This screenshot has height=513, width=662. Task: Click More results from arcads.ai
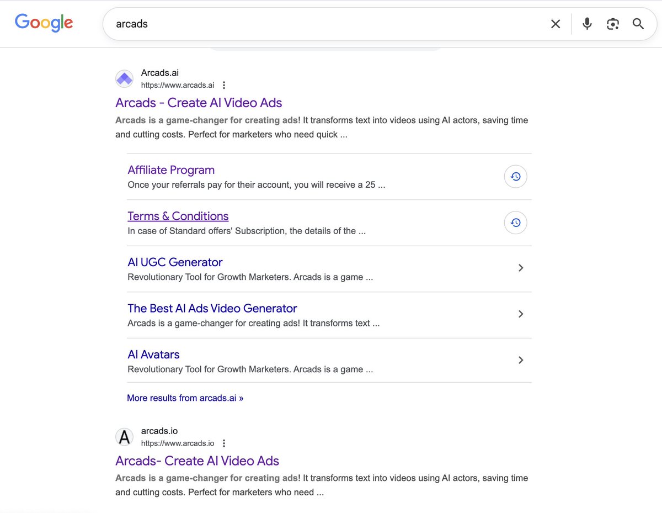coord(185,398)
